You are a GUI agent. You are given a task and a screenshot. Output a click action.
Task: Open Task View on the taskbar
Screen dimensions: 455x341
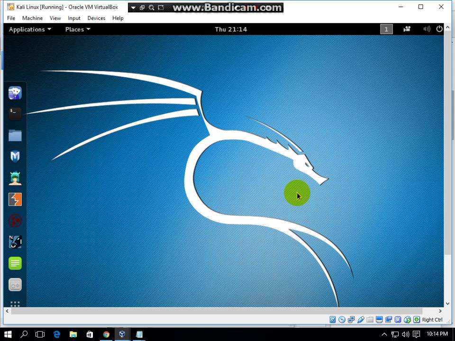click(40, 334)
